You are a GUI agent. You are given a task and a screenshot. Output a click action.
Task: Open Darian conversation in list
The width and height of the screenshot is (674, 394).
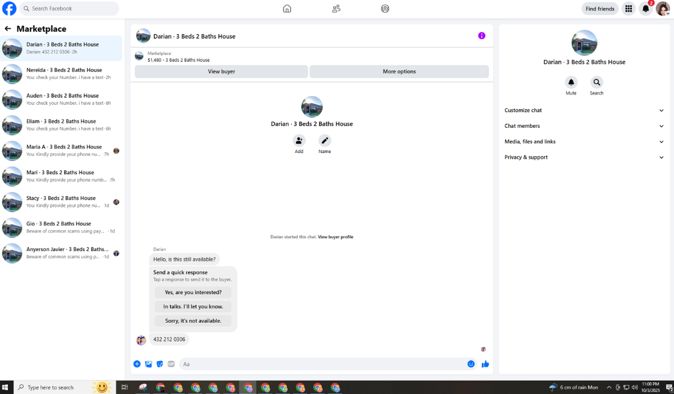(61, 48)
